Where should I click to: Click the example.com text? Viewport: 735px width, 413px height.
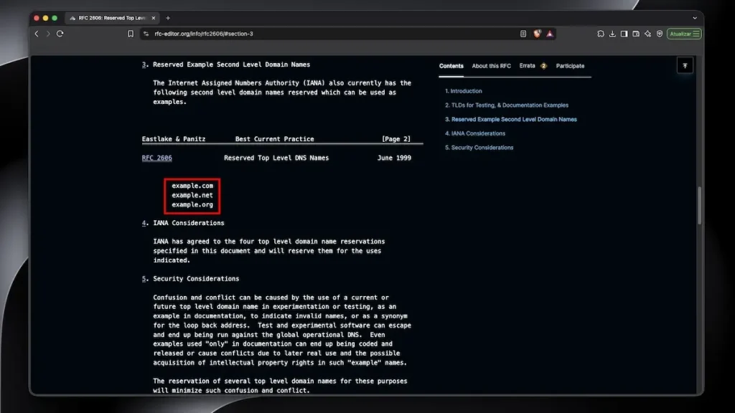point(192,186)
